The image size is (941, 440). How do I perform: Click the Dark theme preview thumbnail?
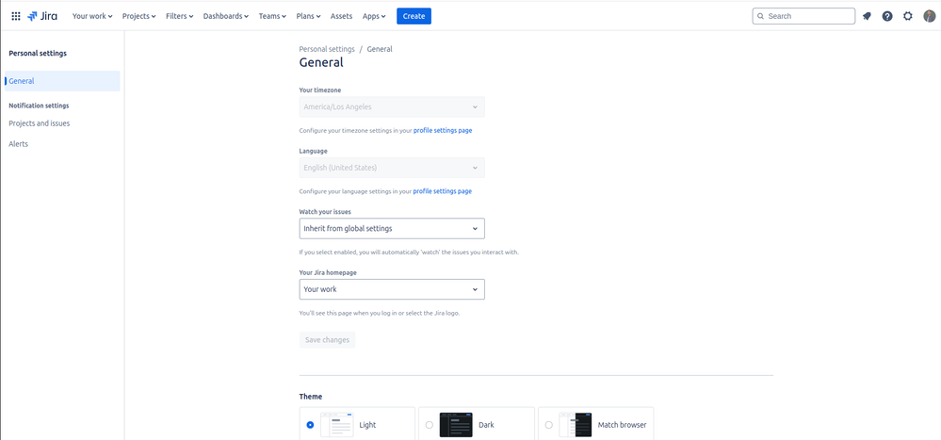point(456,424)
